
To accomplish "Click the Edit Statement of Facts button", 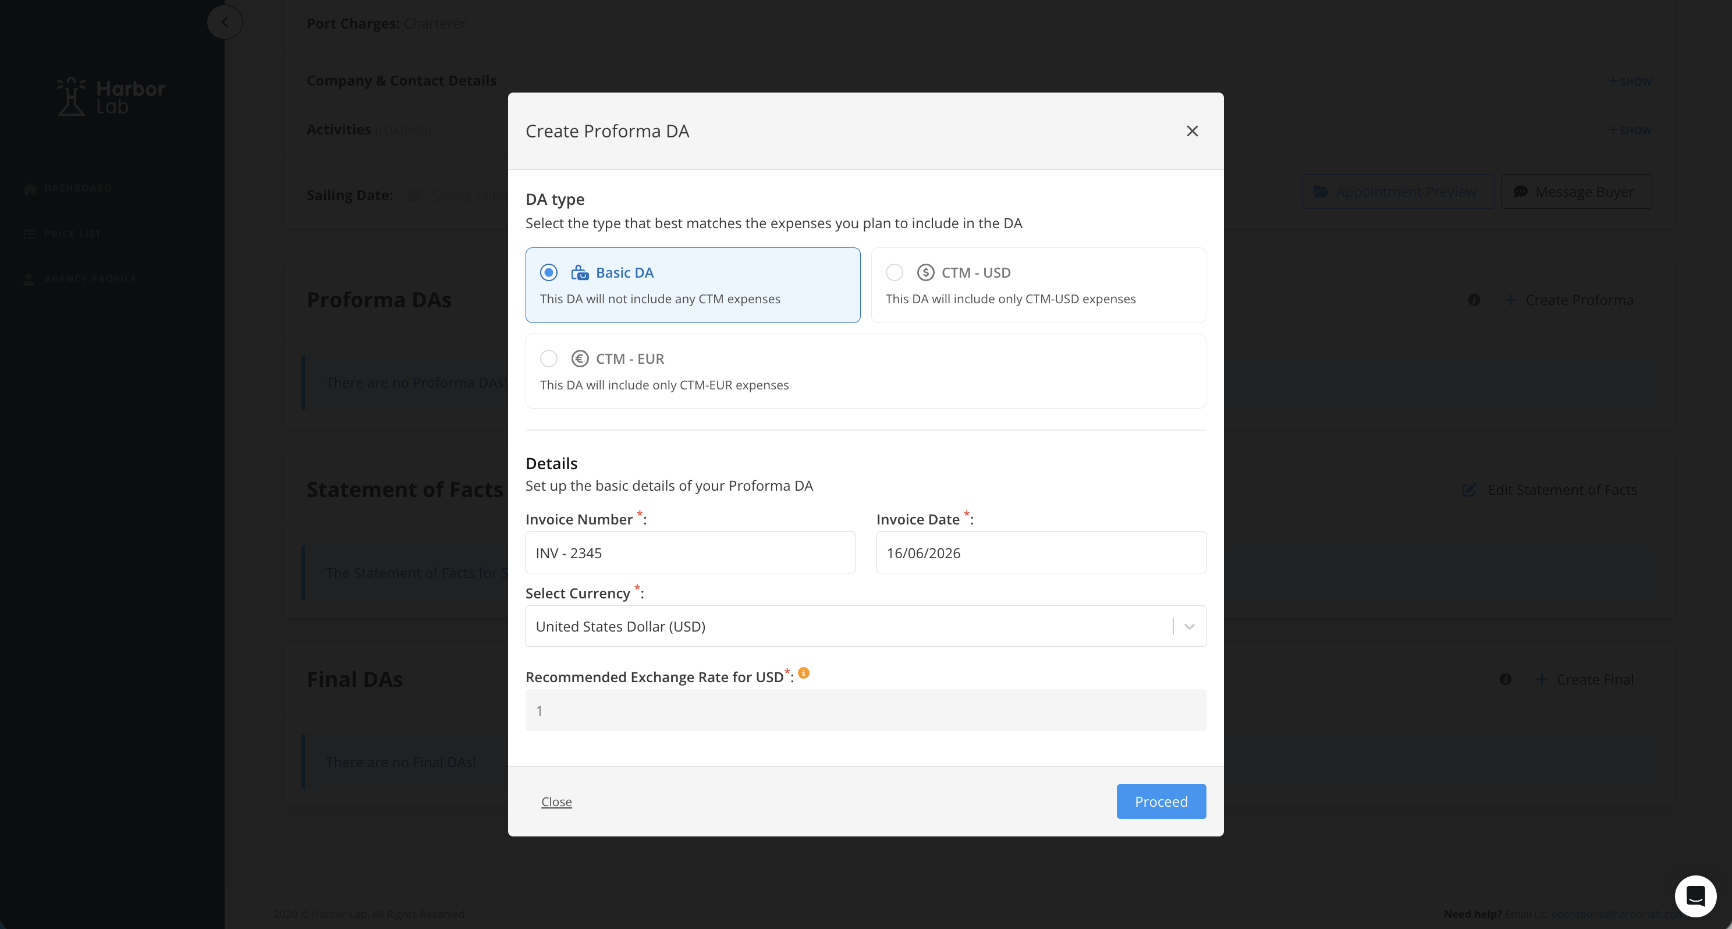I will 1554,490.
